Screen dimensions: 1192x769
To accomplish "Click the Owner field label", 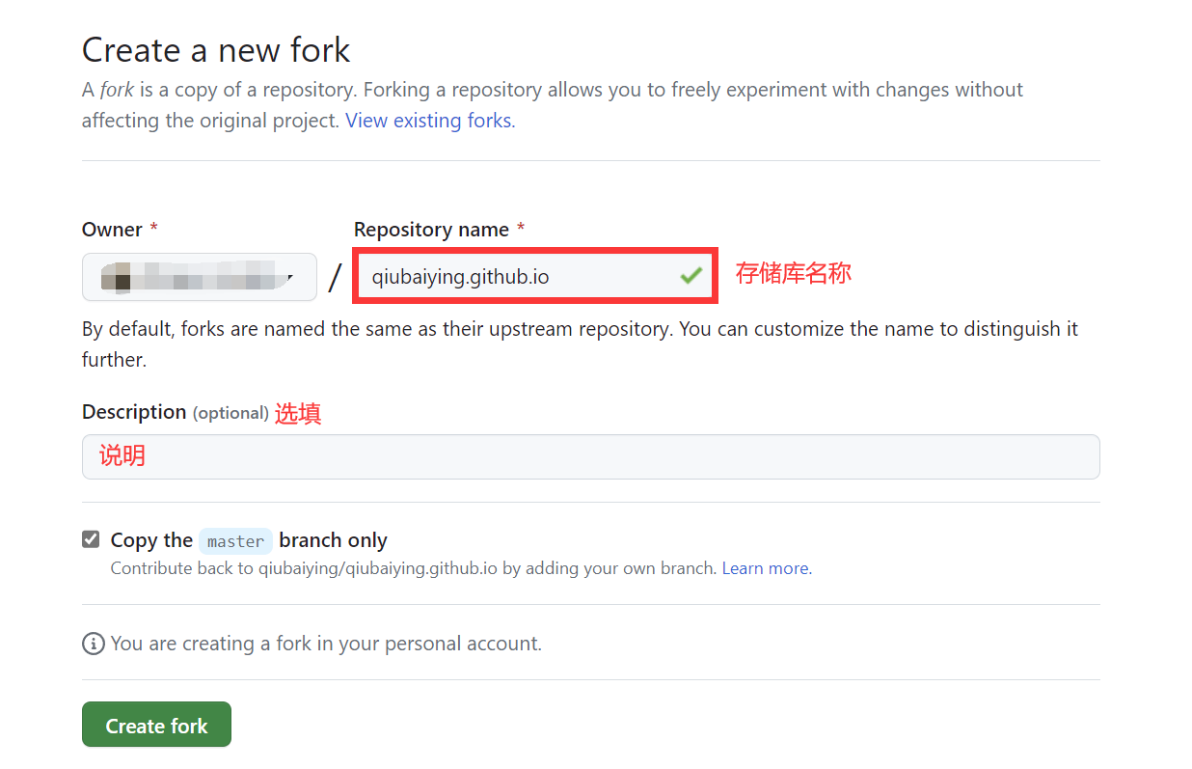I will [113, 230].
